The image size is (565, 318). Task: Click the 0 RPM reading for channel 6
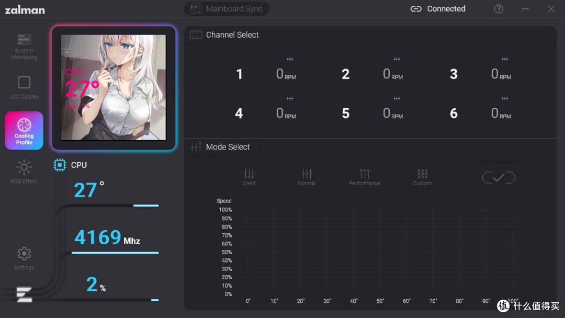(501, 113)
